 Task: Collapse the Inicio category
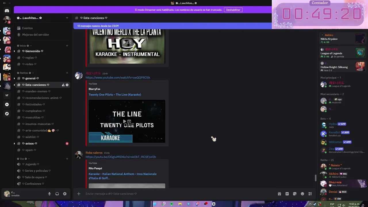click(24, 45)
